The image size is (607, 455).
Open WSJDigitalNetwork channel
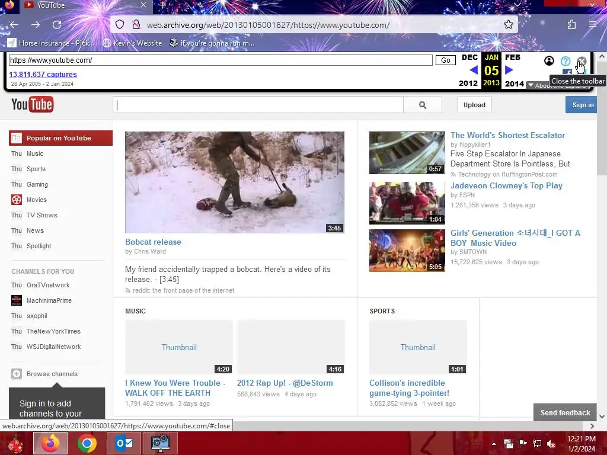pos(53,347)
